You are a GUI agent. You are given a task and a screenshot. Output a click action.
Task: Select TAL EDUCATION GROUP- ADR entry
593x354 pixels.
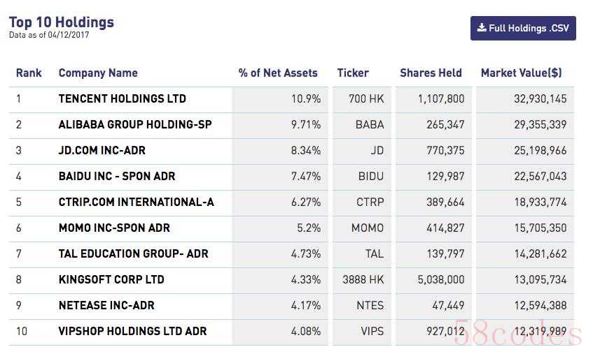pos(134,254)
